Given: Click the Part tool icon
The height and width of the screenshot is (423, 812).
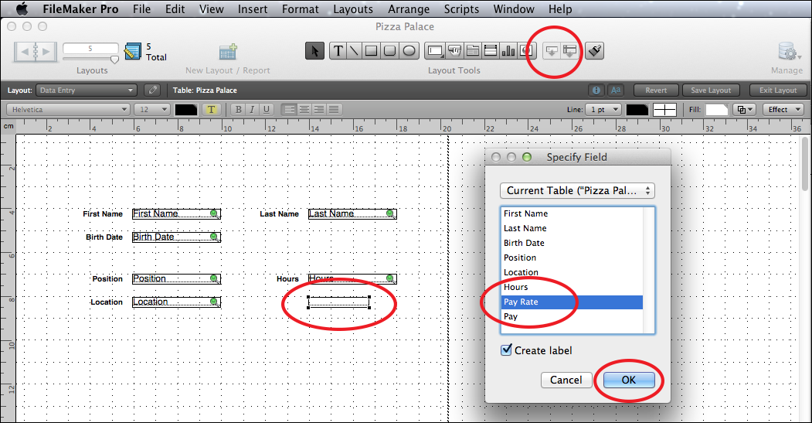Looking at the screenshot, I should pos(569,51).
